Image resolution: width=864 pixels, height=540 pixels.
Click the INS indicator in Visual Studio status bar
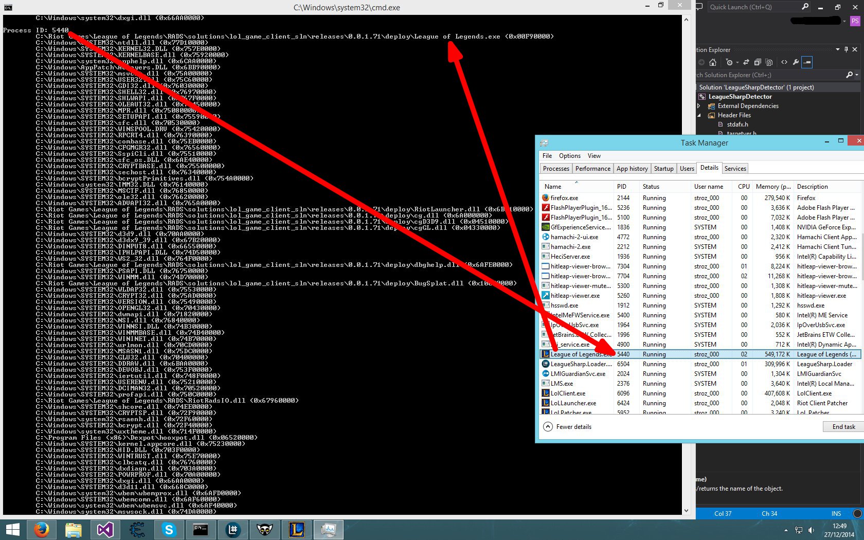point(836,514)
